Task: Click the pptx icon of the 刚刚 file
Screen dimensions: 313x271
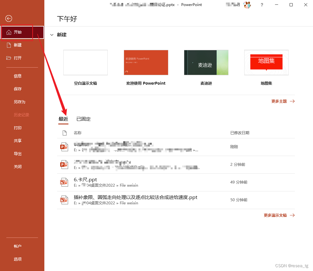Action: 64,147
